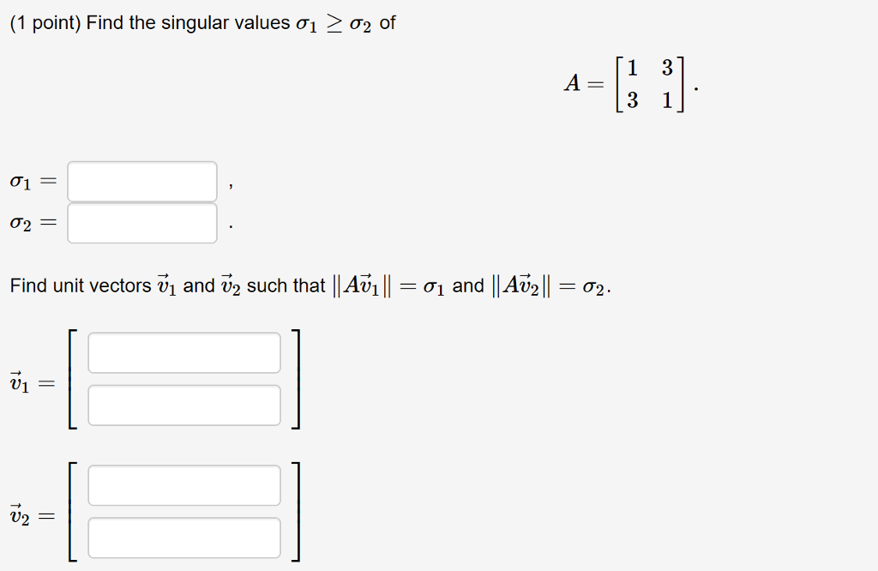Screen dimensions: 878x571
Task: Focus the bottom entry box for vector v1
Action: (x=184, y=404)
